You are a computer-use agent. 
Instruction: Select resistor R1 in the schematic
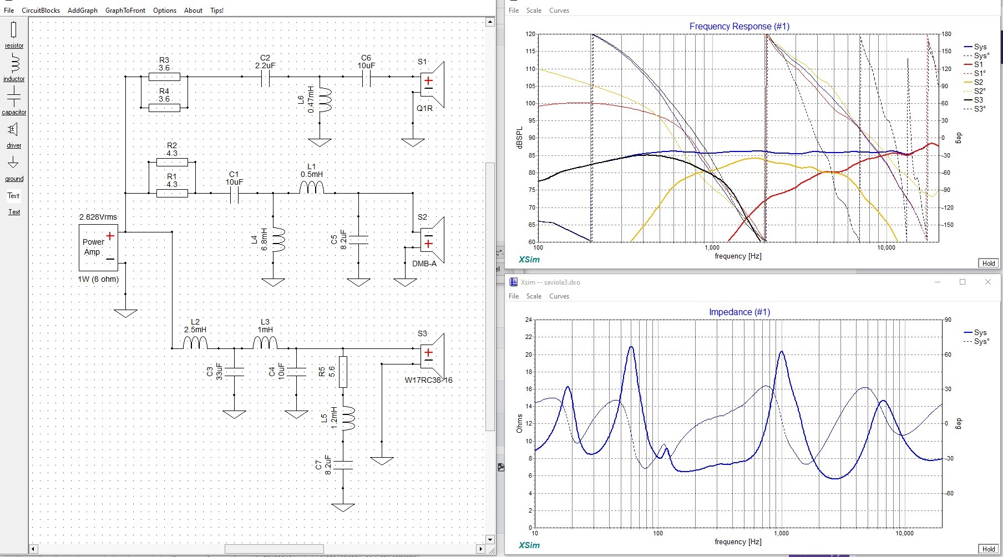pyautogui.click(x=172, y=193)
